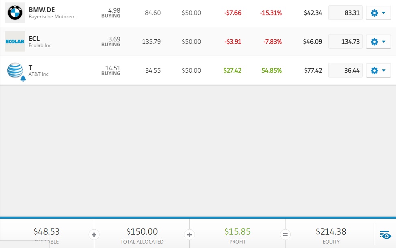Expand ECL settings dropdown arrow
This screenshot has width=396, height=248.
click(x=384, y=42)
